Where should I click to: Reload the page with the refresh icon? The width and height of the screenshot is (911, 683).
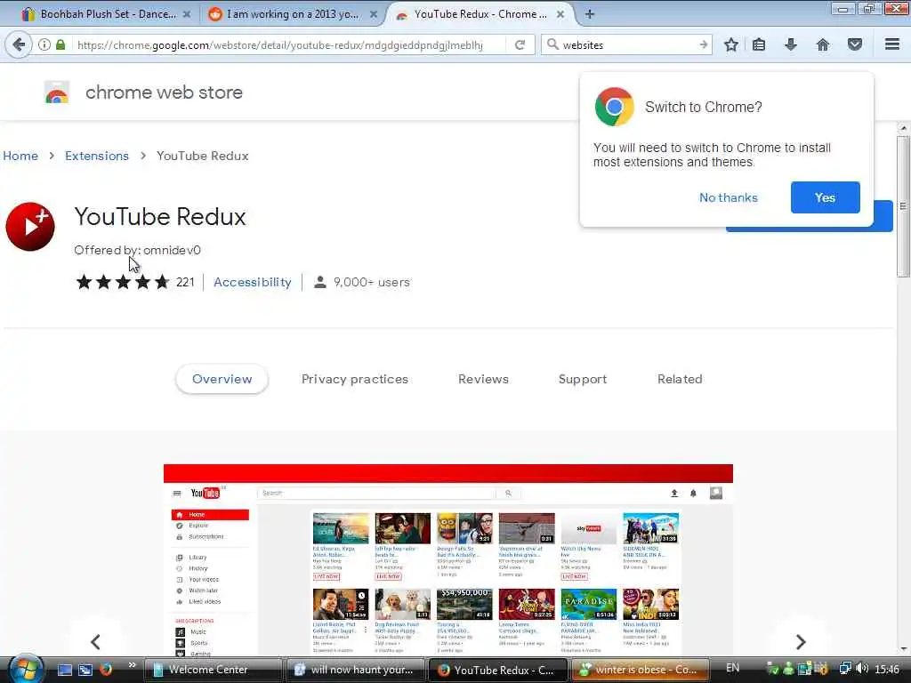pos(520,44)
